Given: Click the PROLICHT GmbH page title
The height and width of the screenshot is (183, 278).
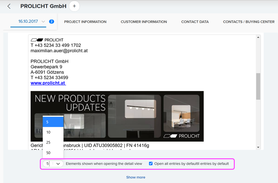Looking at the screenshot, I should click(43, 6).
